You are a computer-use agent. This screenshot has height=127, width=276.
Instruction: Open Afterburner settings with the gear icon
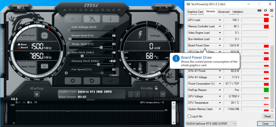click(x=73, y=81)
